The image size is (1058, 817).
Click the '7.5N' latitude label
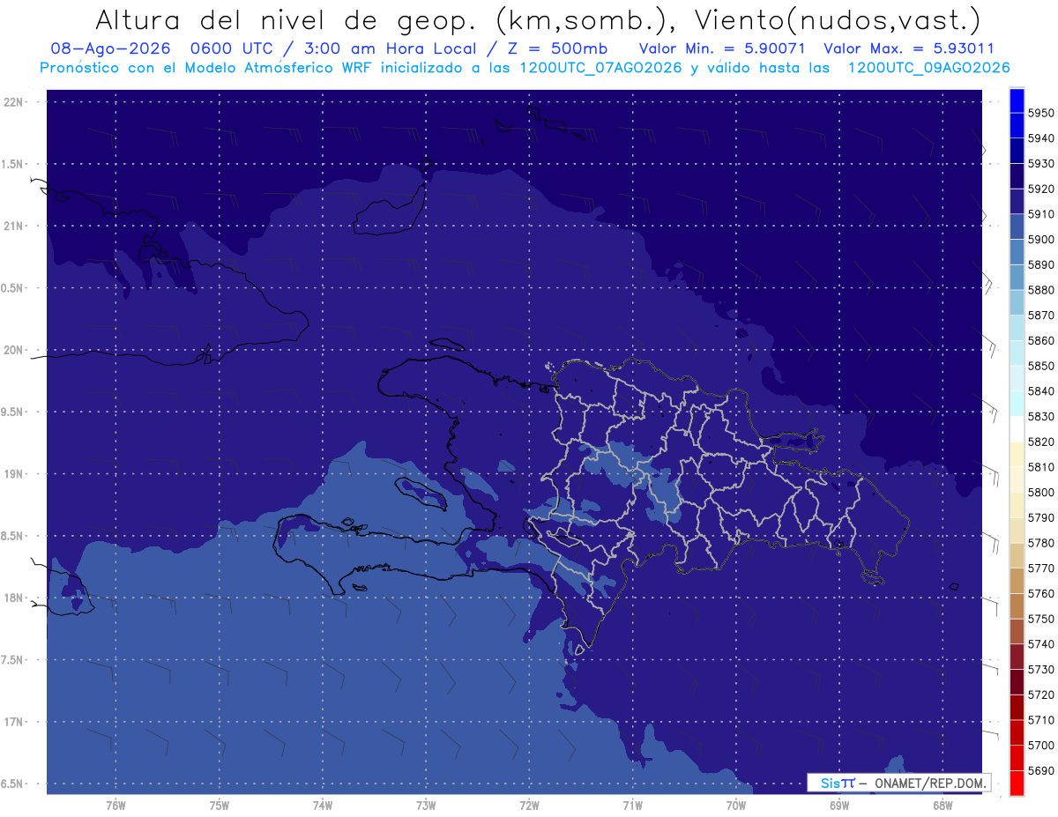coord(13,660)
